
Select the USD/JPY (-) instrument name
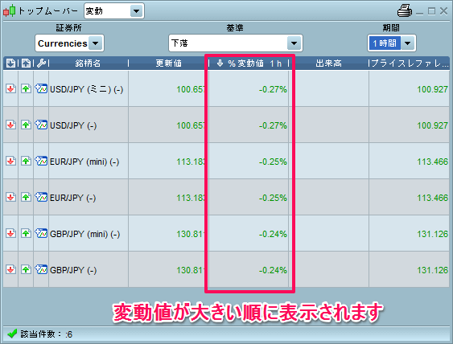(x=73, y=126)
